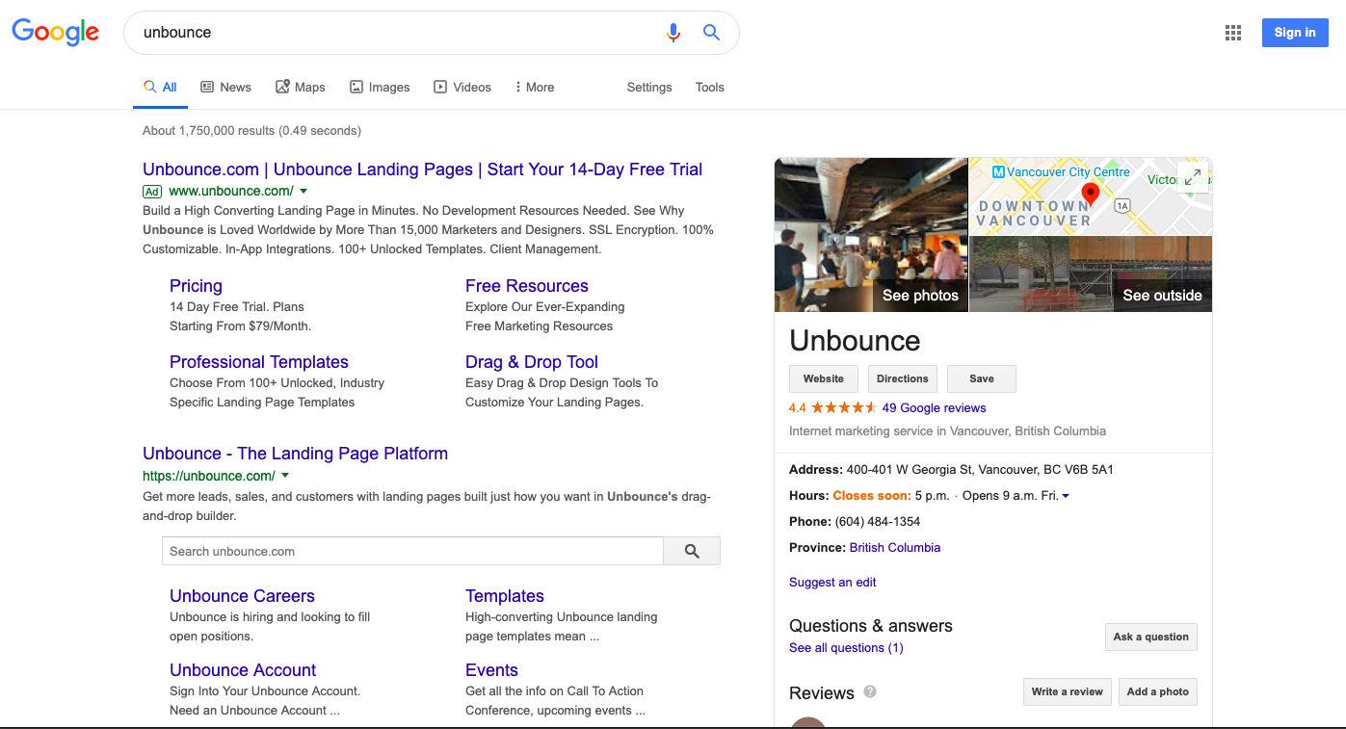Image resolution: width=1346 pixels, height=729 pixels.
Task: Expand the map in knowledge panel
Action: click(x=1193, y=177)
